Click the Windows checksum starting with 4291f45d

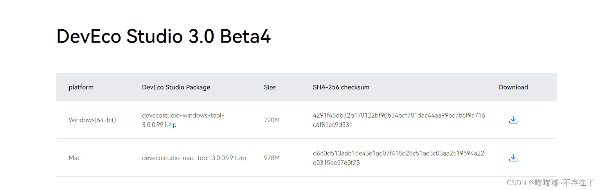(399, 120)
